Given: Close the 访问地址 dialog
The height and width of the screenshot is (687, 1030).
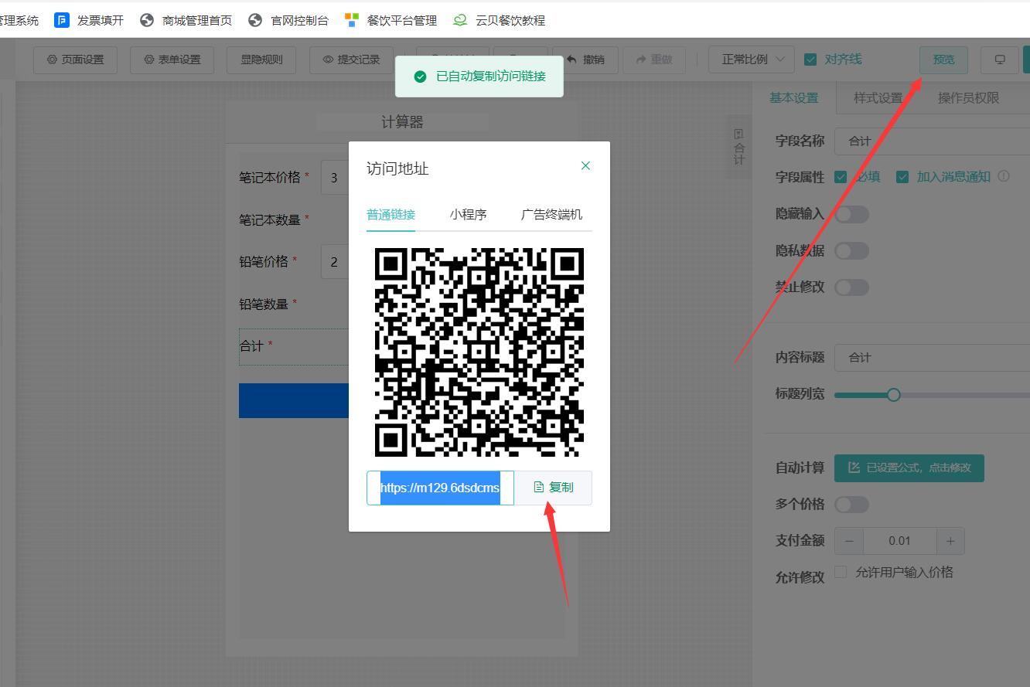Looking at the screenshot, I should [x=585, y=165].
